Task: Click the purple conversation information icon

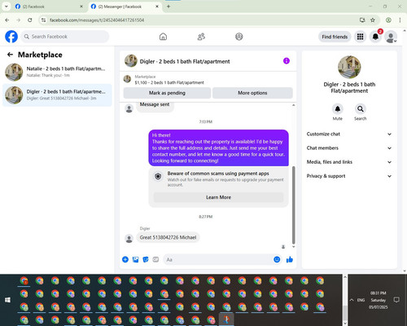Action: tap(287, 61)
